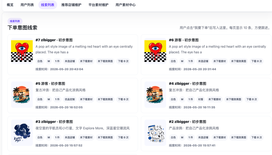The width and height of the screenshot is (272, 155).
Task: Click lead #7 pop art description text
Action: 84,49
